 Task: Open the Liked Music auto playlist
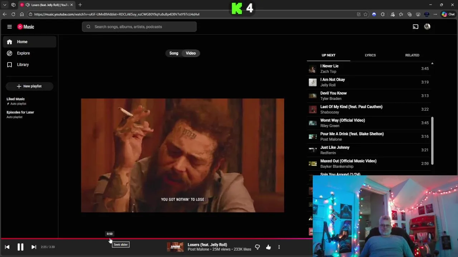(x=29, y=101)
